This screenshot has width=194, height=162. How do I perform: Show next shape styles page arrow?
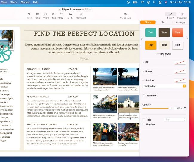click(187, 39)
